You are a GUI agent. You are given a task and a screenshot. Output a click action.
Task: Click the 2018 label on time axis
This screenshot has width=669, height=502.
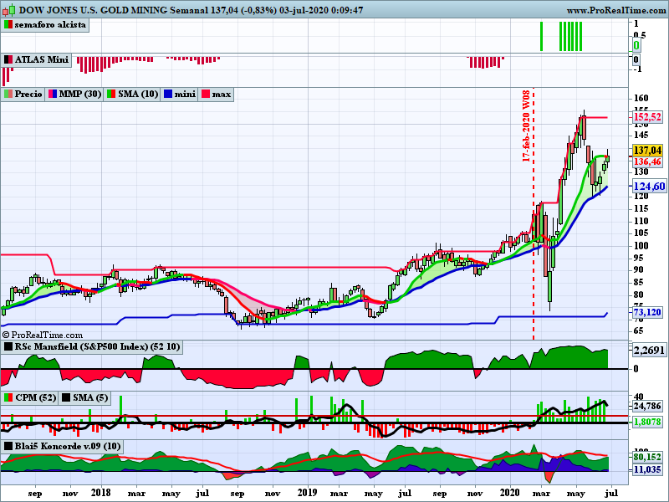click(100, 493)
